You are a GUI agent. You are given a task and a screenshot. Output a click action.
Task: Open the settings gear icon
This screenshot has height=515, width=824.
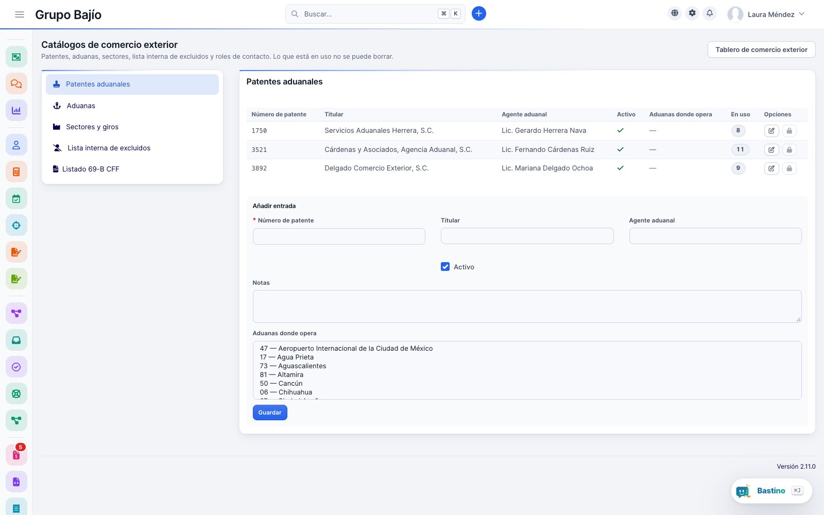click(692, 13)
